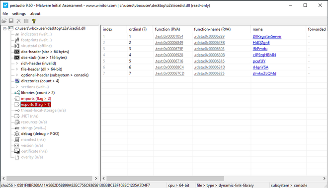Click the dos-header node icon
328x188 pixels.
17,52
